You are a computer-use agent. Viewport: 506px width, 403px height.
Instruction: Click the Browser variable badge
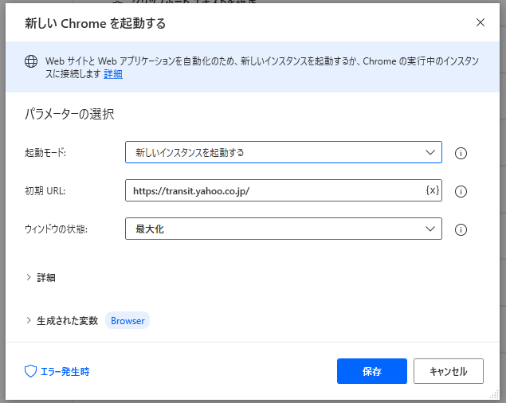click(x=127, y=320)
